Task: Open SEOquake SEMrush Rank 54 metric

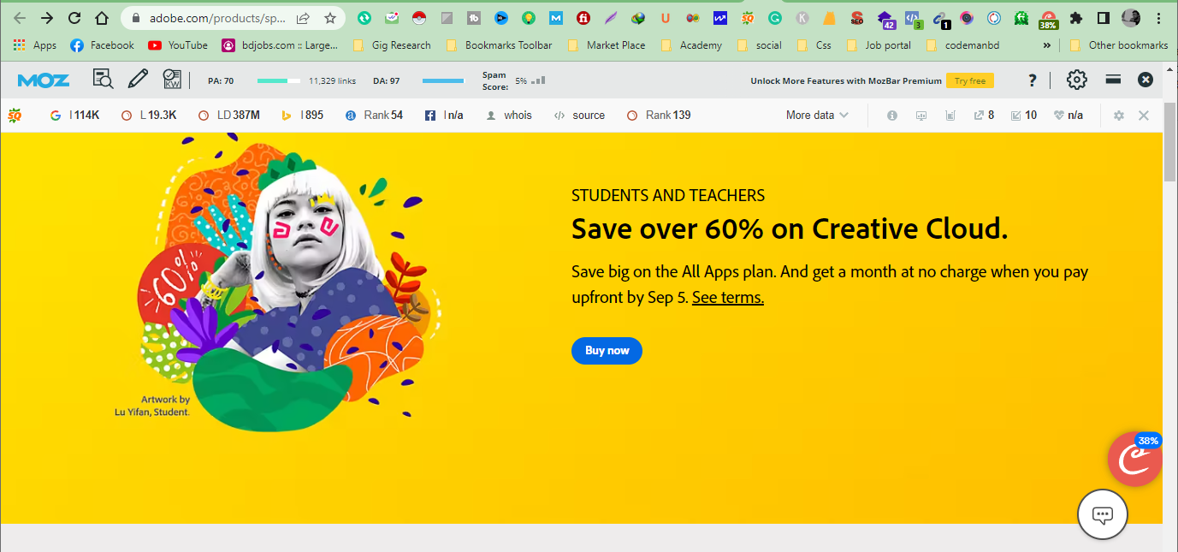Action: coord(374,115)
